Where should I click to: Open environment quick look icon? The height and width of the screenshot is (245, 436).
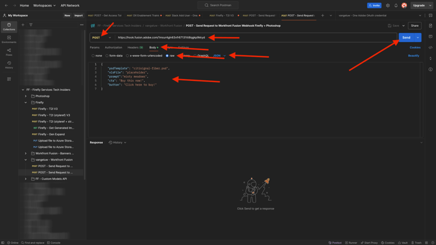[x=430, y=16]
